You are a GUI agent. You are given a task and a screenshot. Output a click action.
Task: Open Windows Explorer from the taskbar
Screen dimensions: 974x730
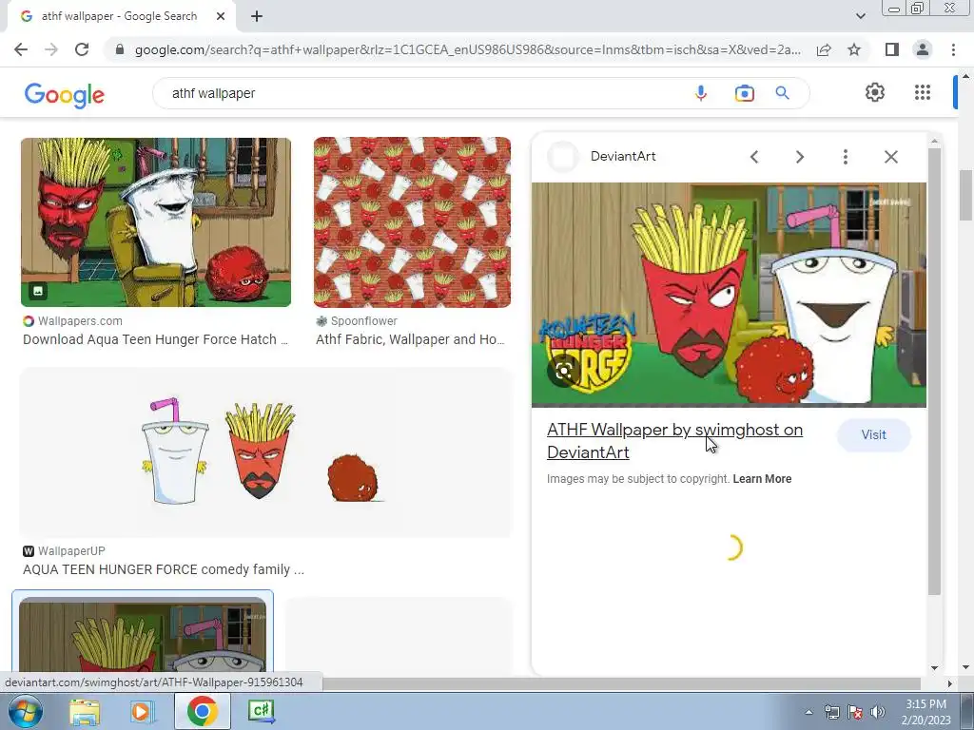[85, 711]
